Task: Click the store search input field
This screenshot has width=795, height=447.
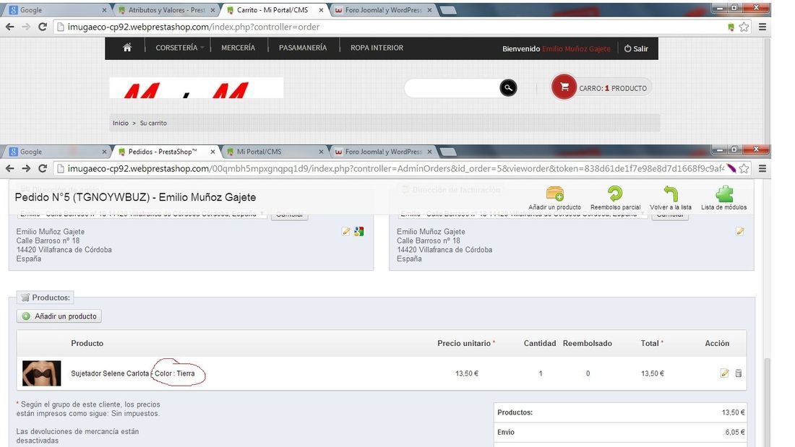Action: pyautogui.click(x=452, y=87)
